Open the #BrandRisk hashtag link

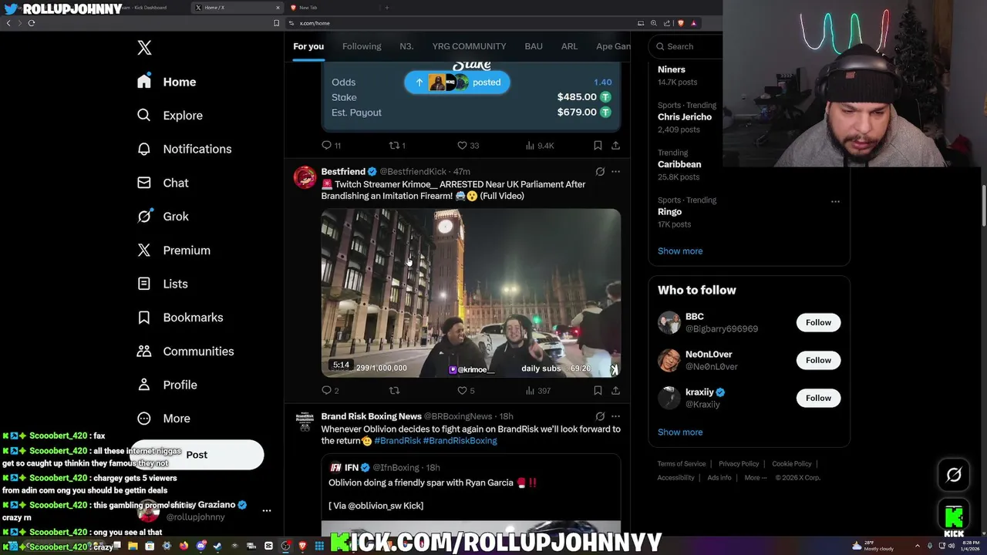pos(397,441)
